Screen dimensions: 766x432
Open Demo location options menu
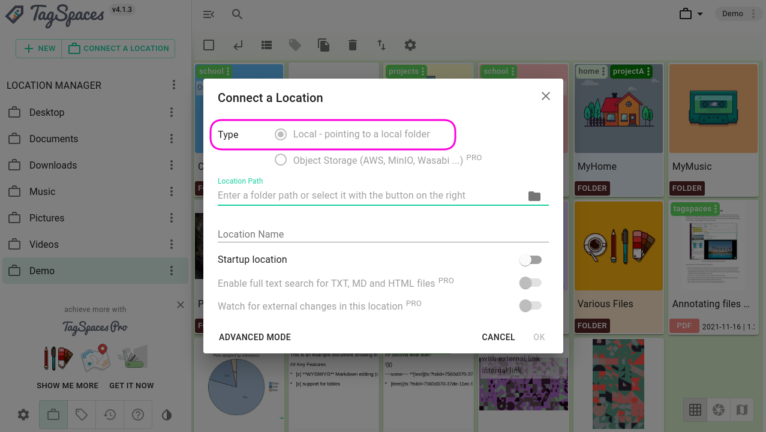click(x=172, y=271)
